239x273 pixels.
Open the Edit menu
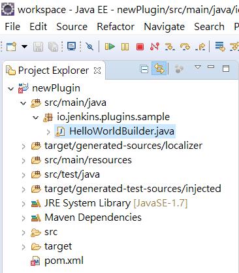click(x=39, y=27)
